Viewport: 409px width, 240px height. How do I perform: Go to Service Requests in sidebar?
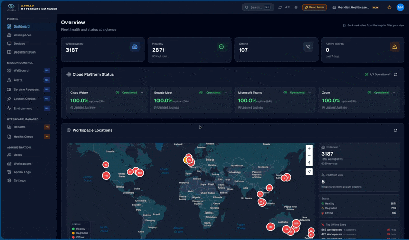pos(26,89)
